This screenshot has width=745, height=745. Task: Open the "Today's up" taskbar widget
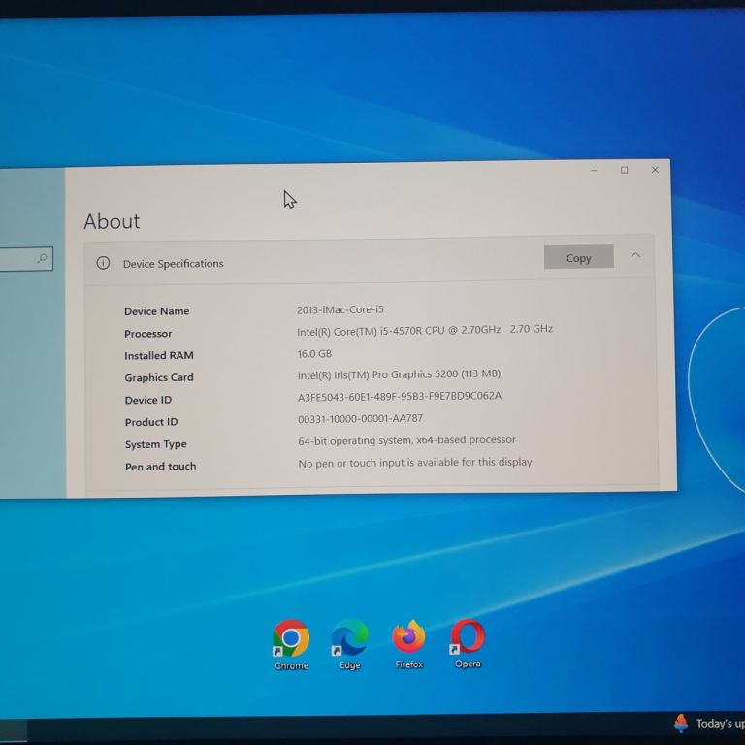(708, 723)
